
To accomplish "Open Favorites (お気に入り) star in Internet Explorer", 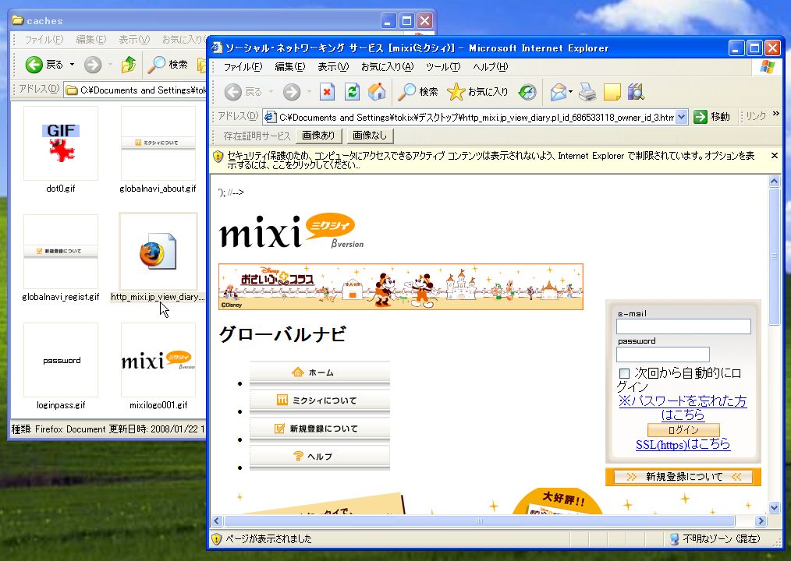I will pos(477,92).
